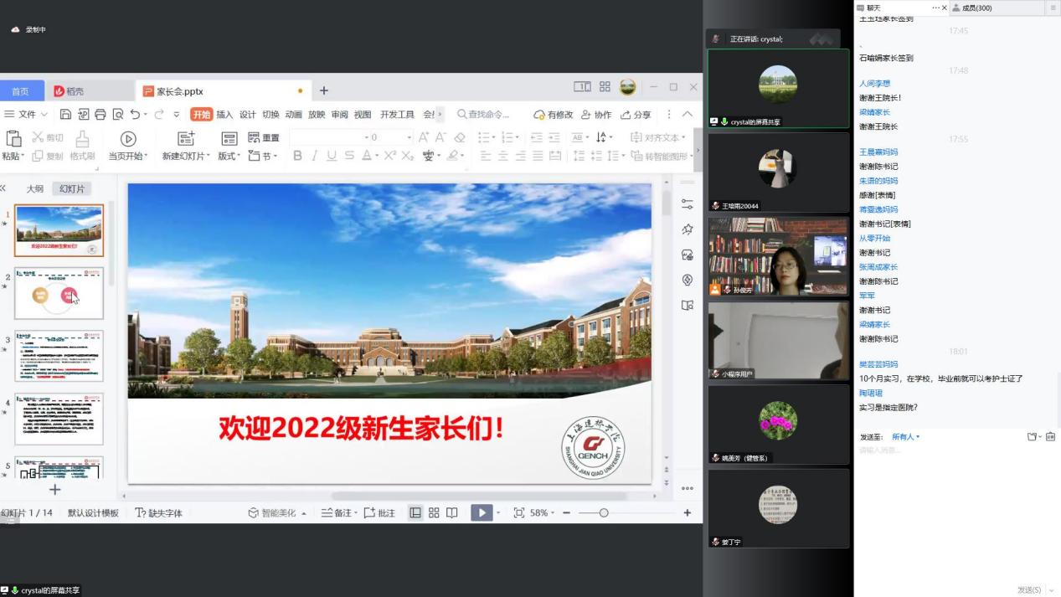Click the undo arrow icon

pyautogui.click(x=136, y=115)
